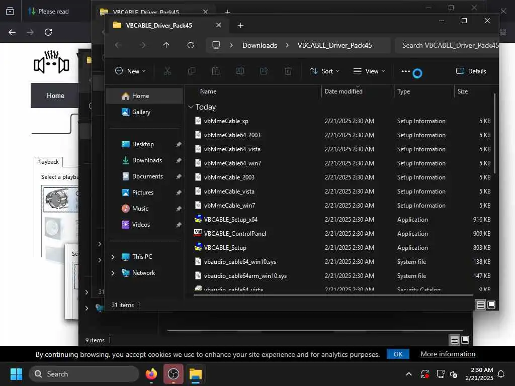Open Pictures quick access folder
The height and width of the screenshot is (386, 515).
click(144, 192)
